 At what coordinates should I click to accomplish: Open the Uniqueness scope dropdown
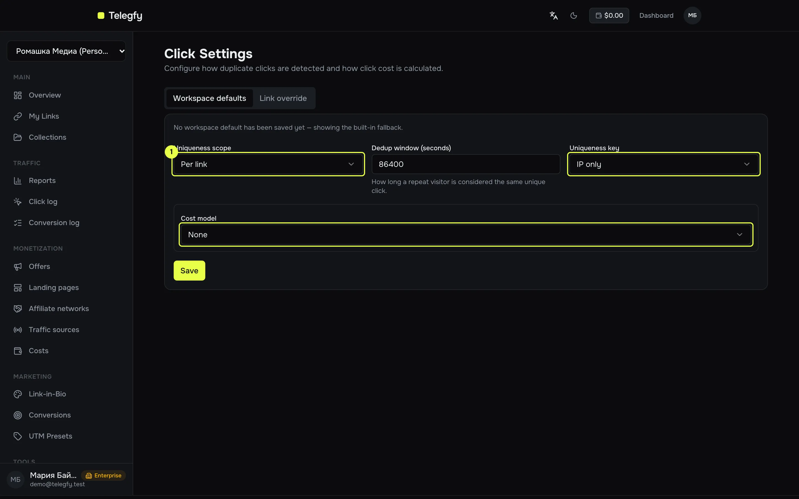click(268, 164)
